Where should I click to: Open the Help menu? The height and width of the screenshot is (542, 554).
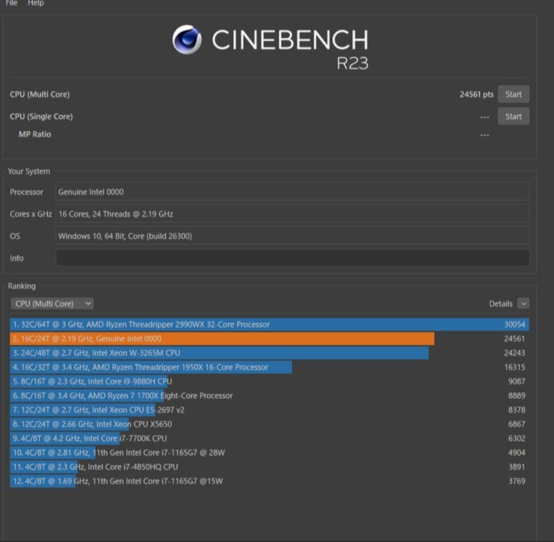(x=35, y=3)
